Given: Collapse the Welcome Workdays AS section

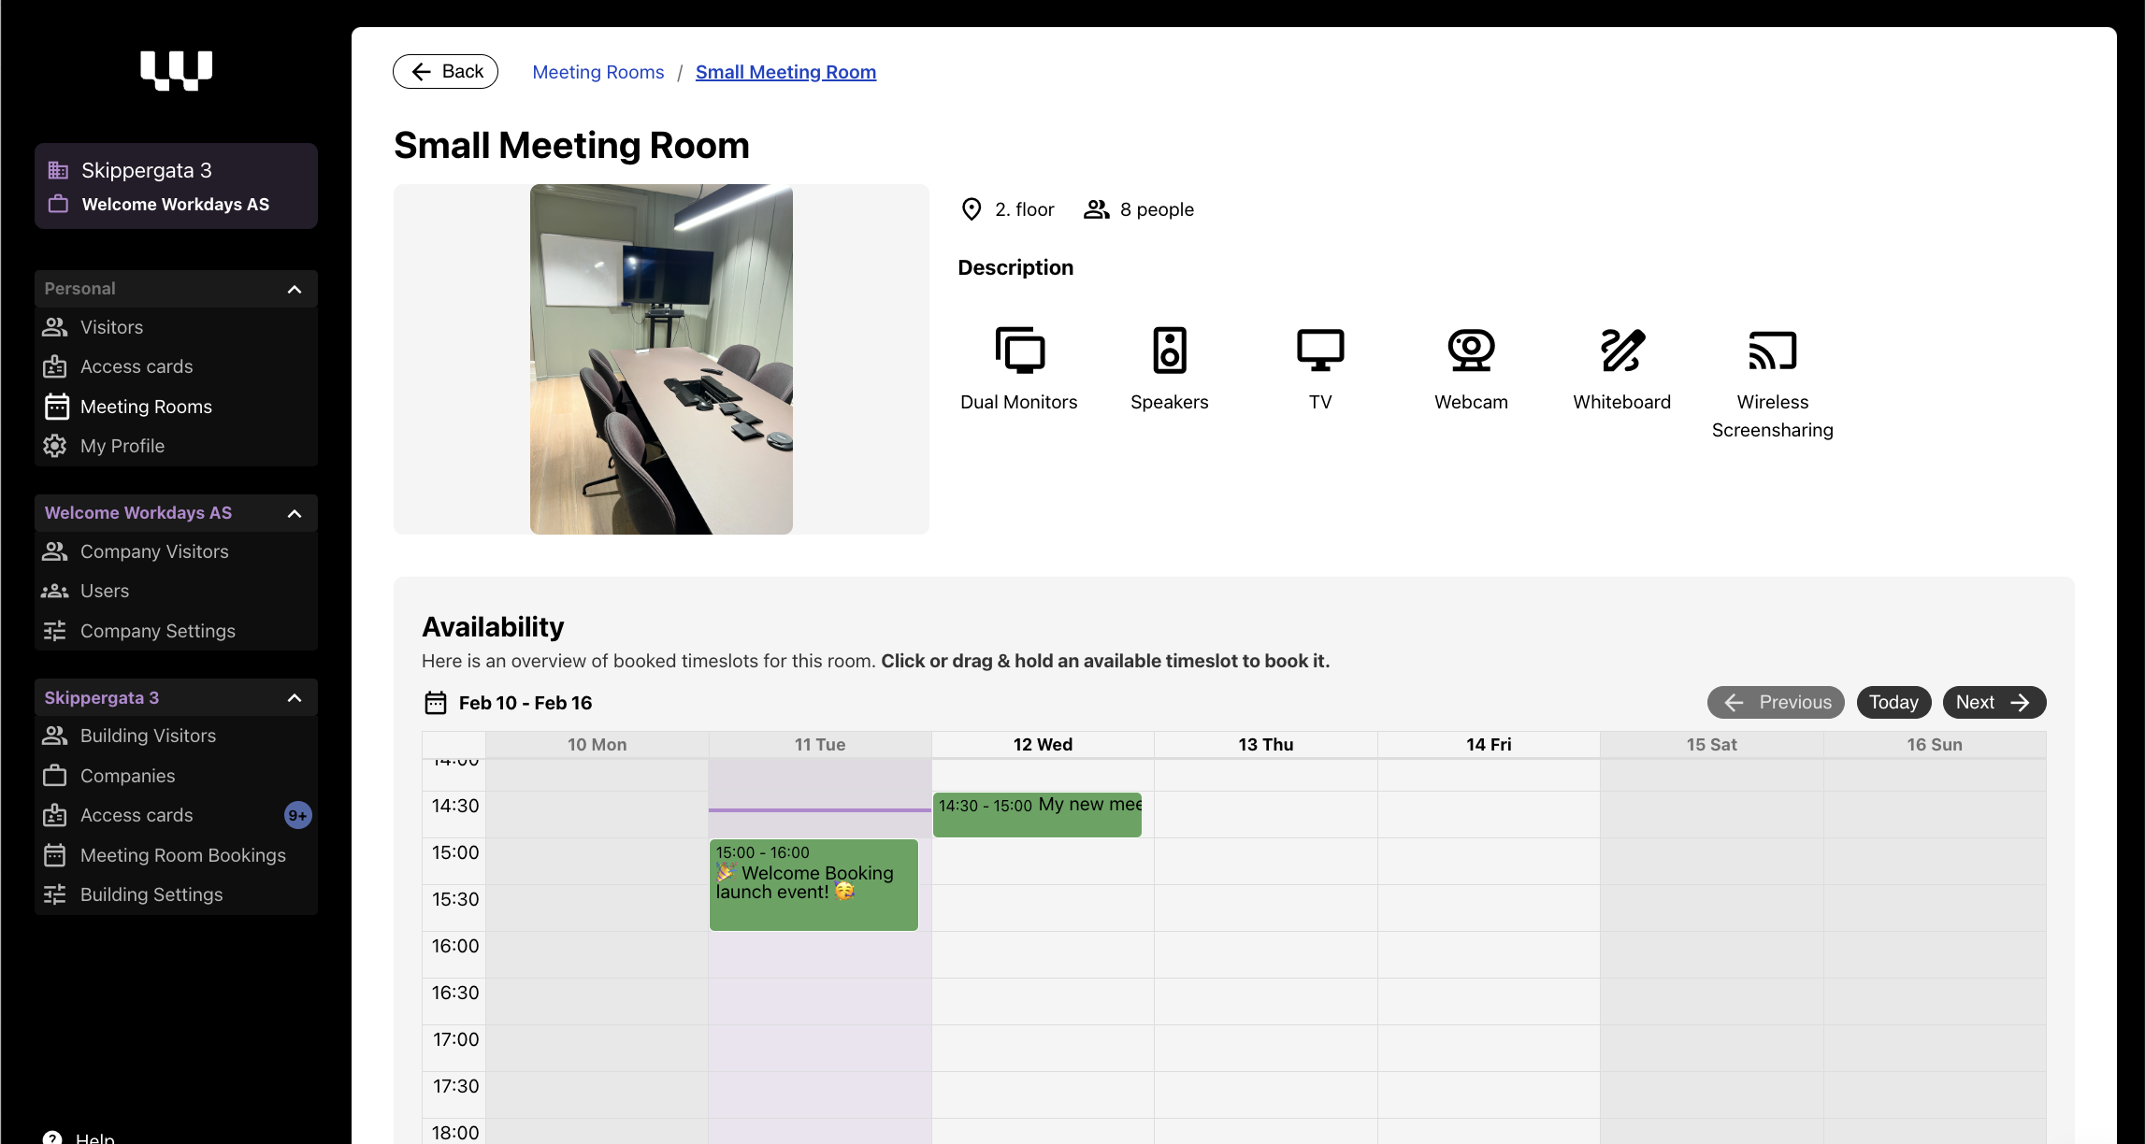Looking at the screenshot, I should click(295, 513).
